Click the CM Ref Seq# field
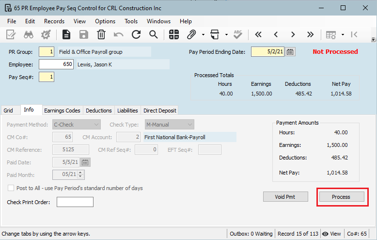 pos(146,150)
